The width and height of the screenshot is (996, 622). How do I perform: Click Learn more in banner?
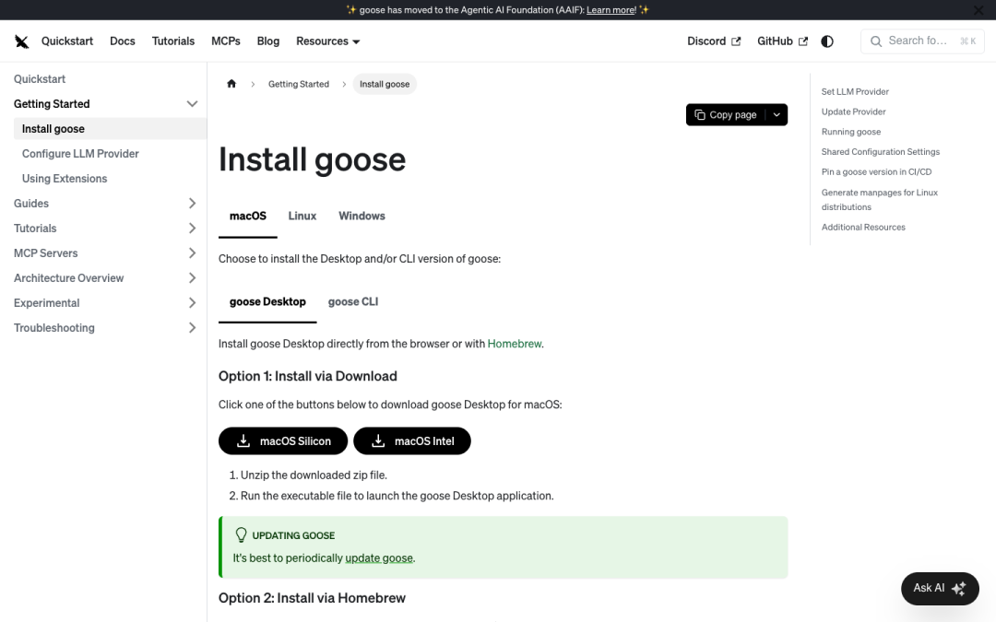(x=611, y=10)
